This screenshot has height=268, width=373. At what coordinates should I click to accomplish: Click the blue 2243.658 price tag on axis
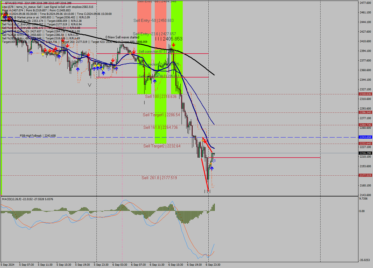coord(365,137)
